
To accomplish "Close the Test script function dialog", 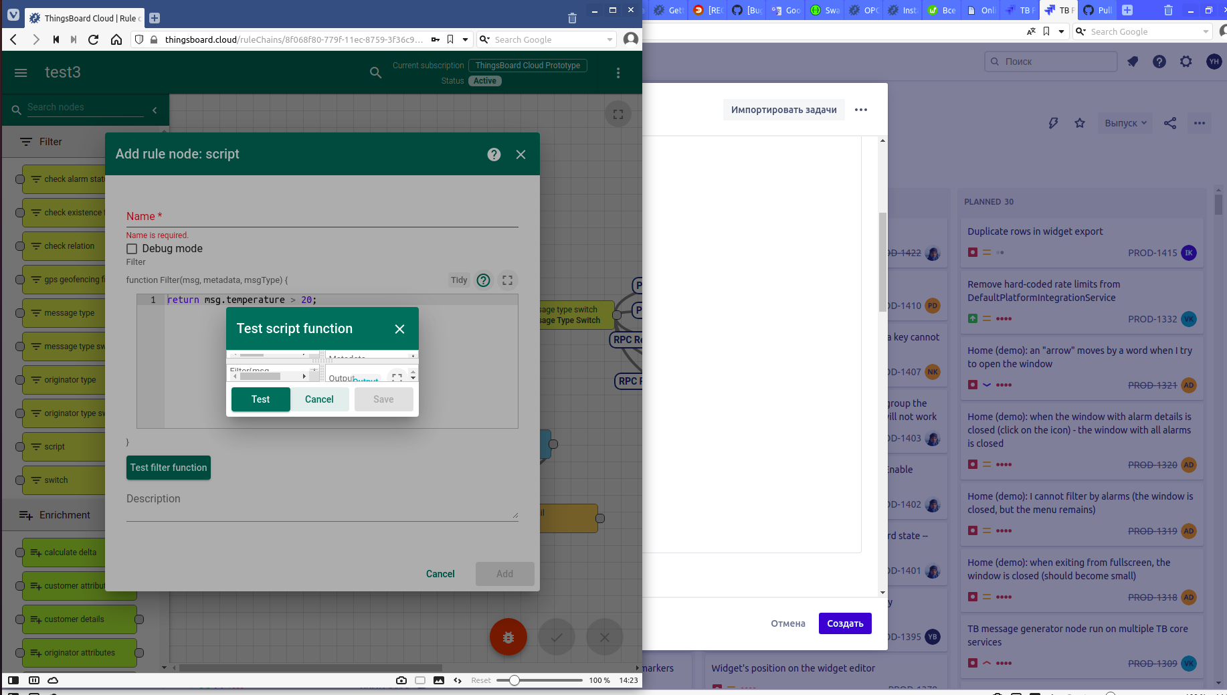I will point(399,329).
